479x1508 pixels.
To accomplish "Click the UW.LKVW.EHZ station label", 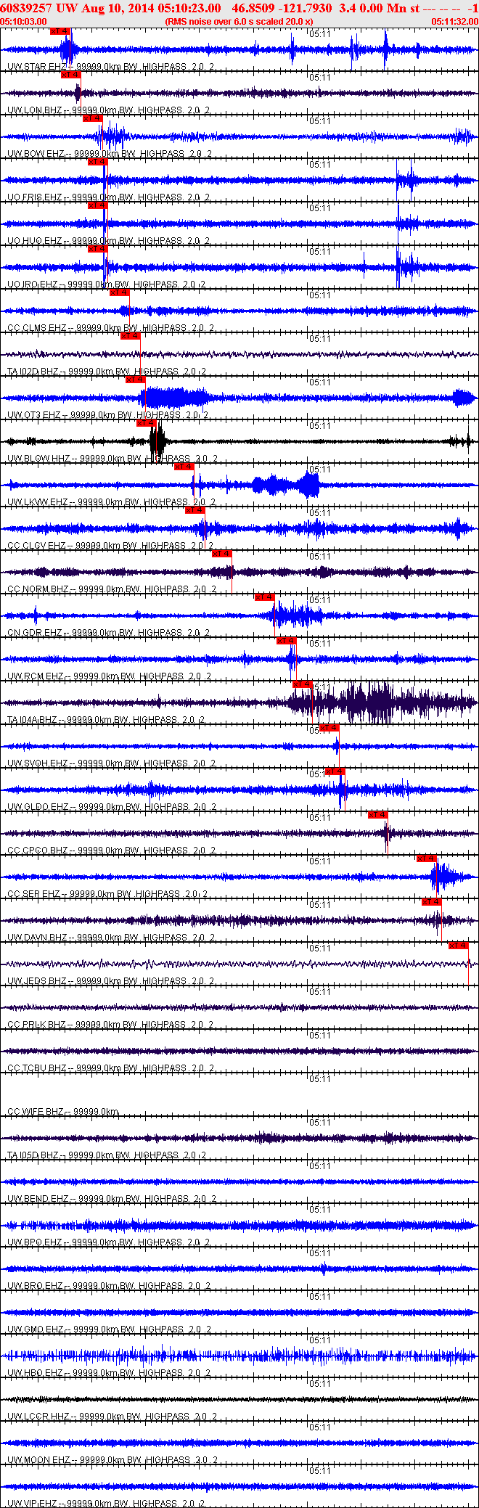I will coord(38,502).
